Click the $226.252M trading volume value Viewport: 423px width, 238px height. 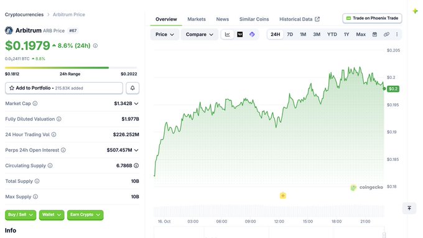126,134
